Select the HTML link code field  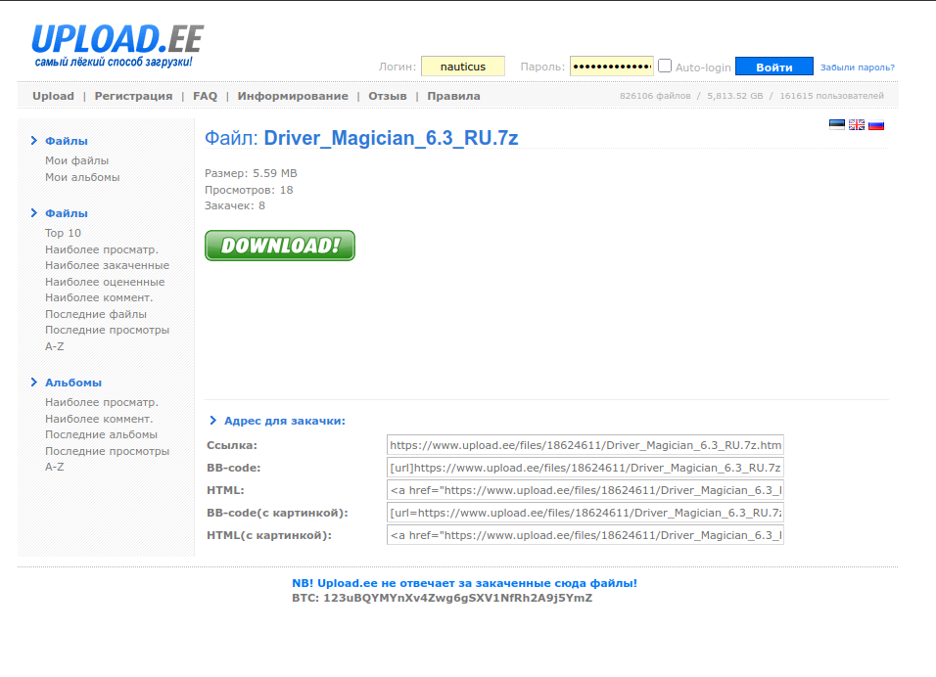pos(585,490)
